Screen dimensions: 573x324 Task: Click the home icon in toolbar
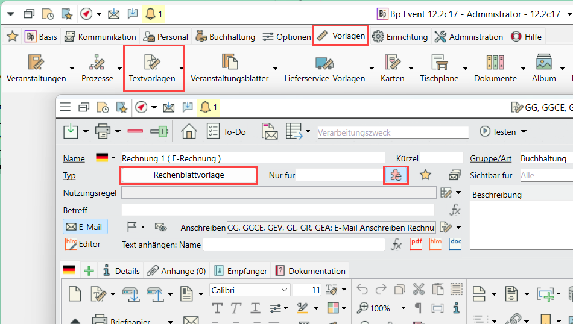pyautogui.click(x=189, y=131)
